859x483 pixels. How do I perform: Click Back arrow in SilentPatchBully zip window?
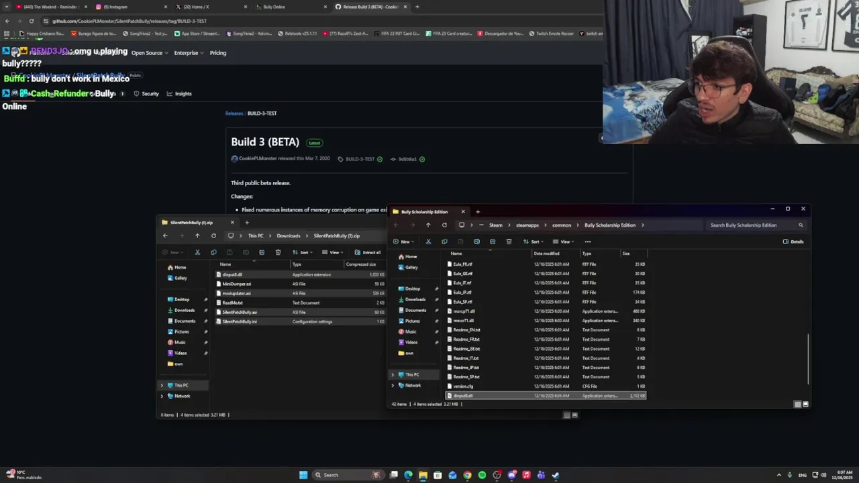pyautogui.click(x=165, y=235)
